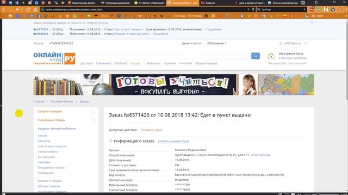Open the closed tabs trash icon
This screenshot has width=348, height=195.
316,3
